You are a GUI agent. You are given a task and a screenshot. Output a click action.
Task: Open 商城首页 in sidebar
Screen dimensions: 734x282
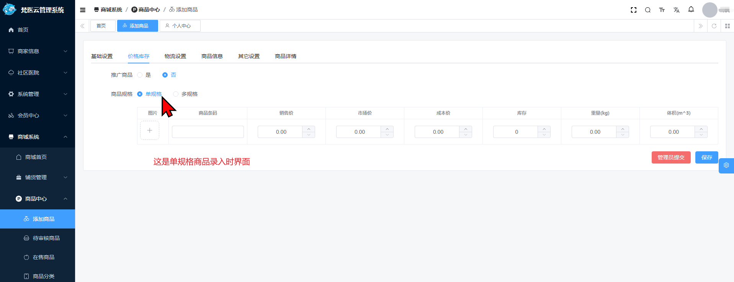tap(38, 157)
